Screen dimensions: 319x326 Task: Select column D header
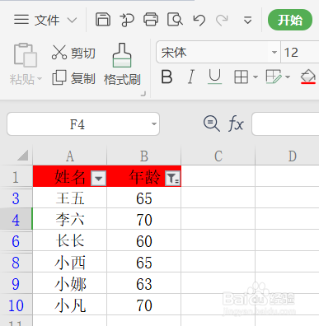(x=287, y=156)
